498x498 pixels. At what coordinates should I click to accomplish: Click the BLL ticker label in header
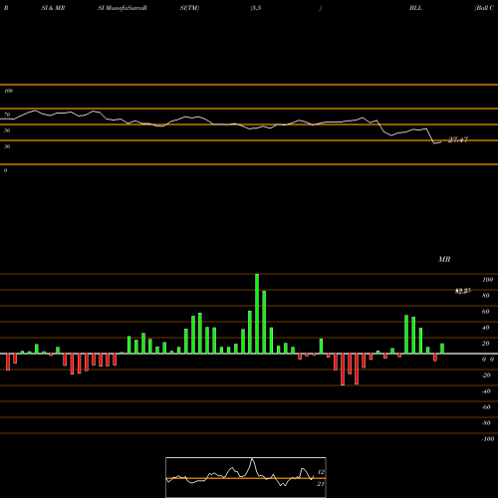click(415, 8)
